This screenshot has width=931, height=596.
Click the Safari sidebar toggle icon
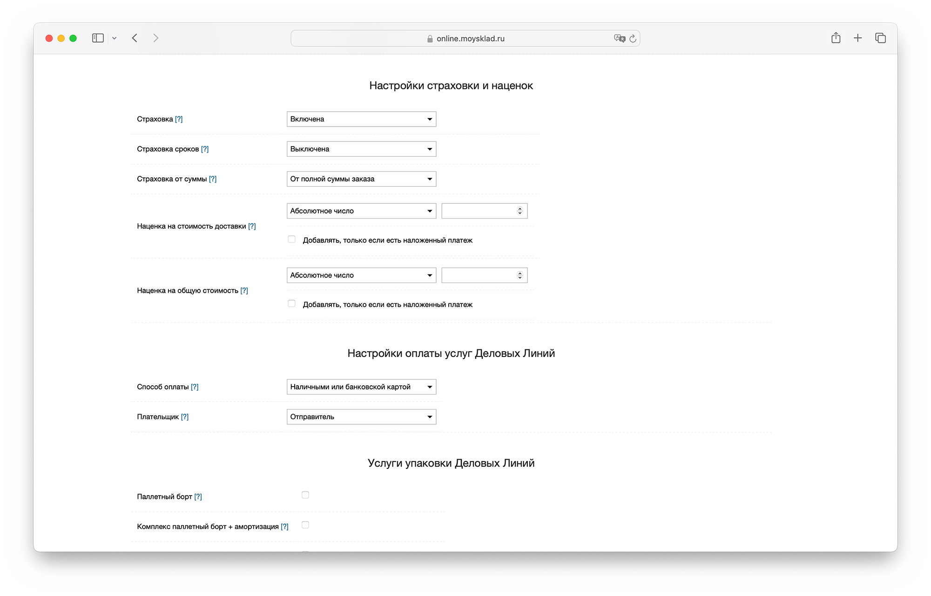point(98,38)
